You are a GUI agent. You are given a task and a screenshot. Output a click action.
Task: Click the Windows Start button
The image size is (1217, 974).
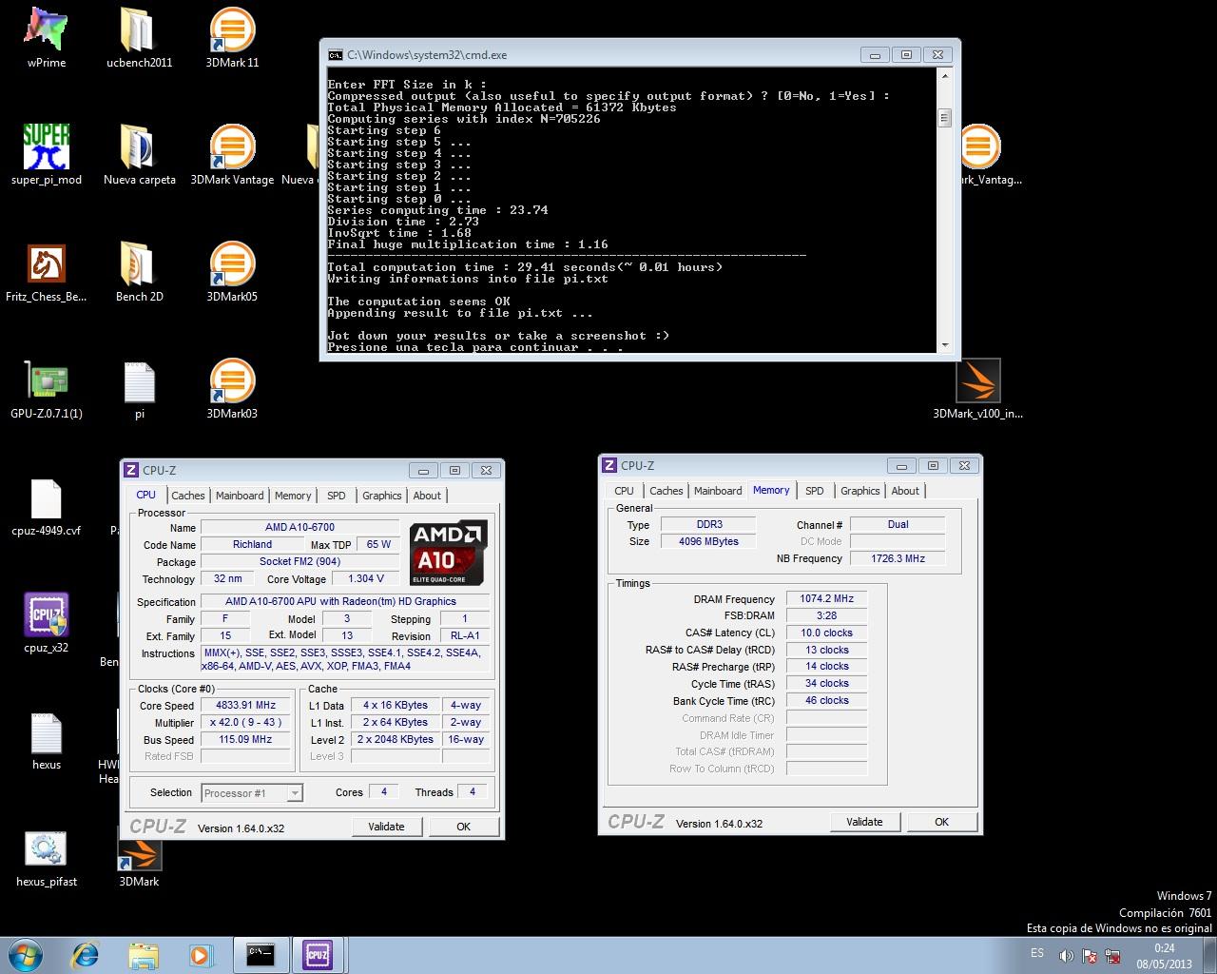[x=25, y=954]
